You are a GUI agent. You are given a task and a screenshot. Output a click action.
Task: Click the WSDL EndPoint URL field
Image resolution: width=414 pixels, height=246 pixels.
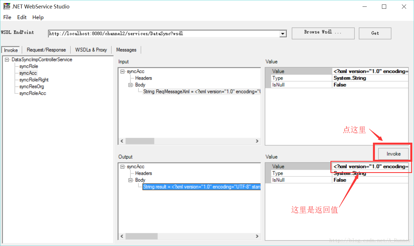164,34
